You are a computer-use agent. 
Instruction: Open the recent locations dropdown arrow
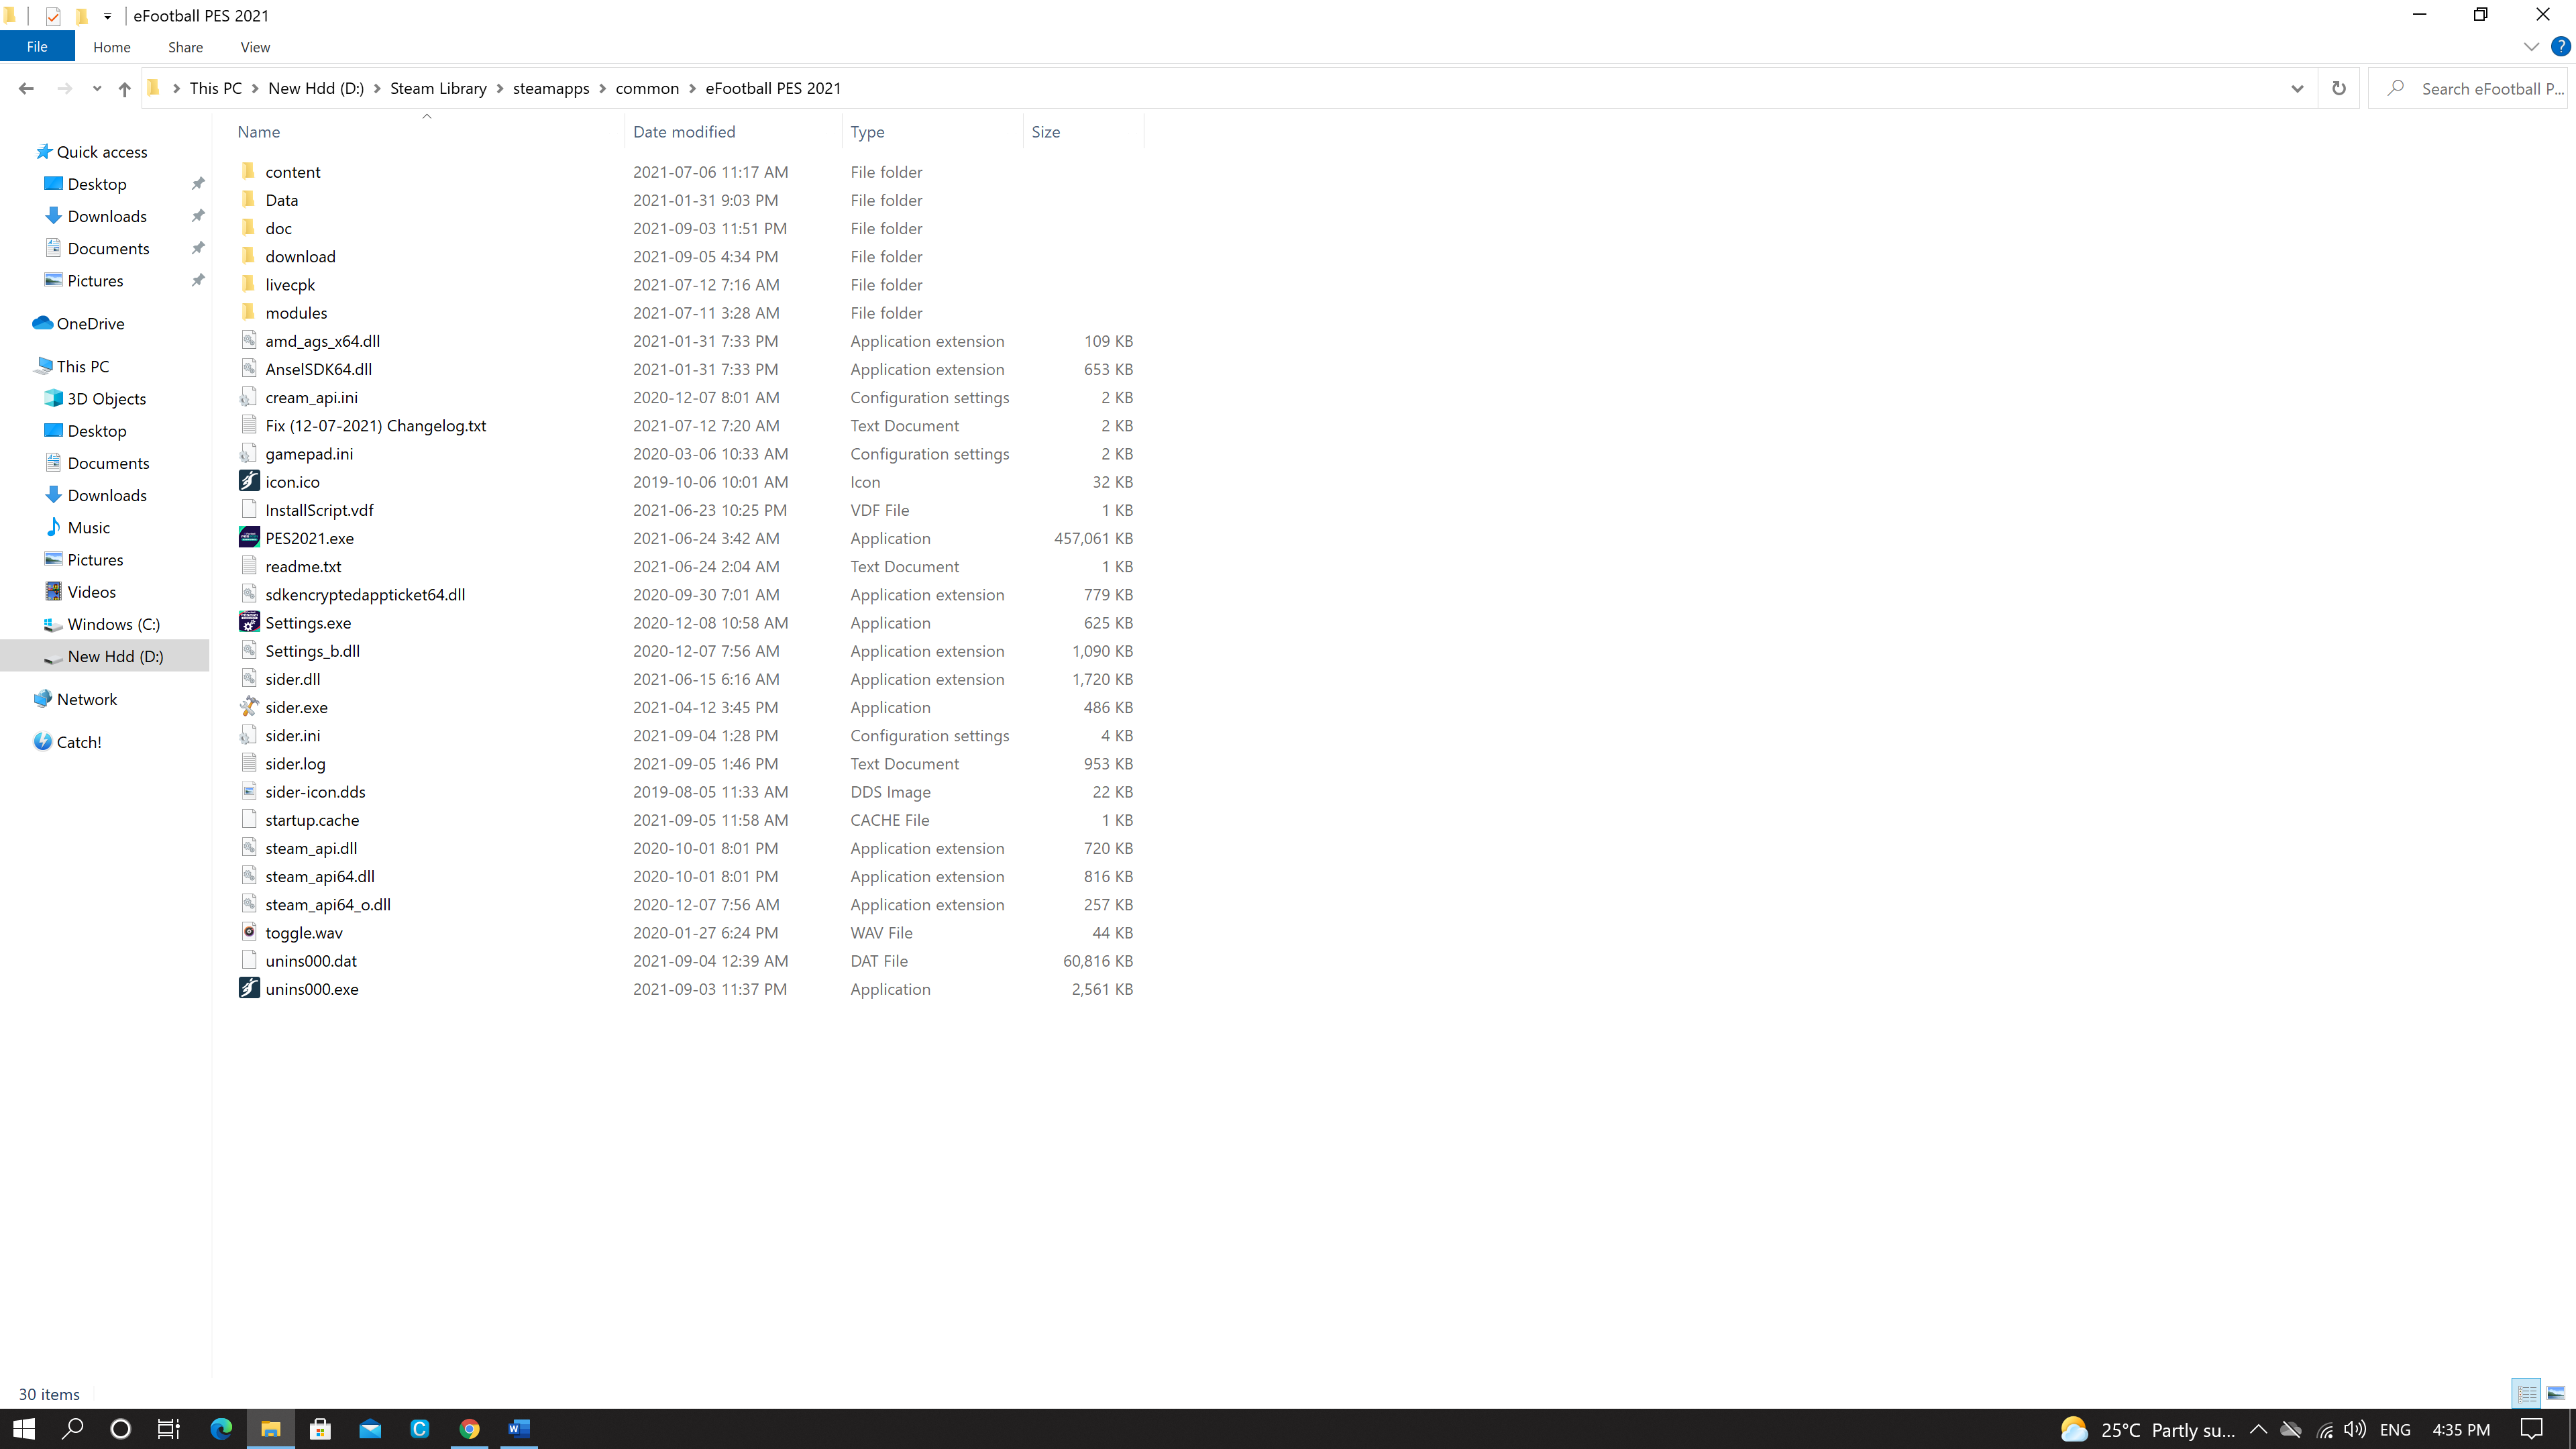(x=96, y=88)
